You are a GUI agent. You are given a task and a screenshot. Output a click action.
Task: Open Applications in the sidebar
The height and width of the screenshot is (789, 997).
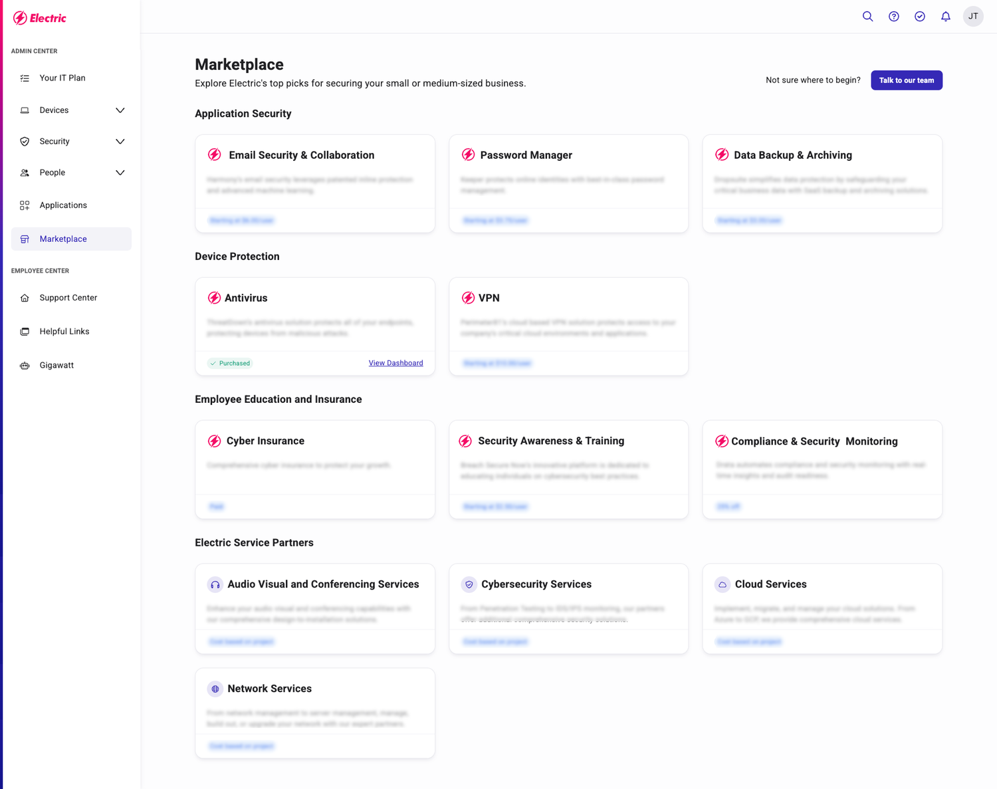(x=63, y=205)
